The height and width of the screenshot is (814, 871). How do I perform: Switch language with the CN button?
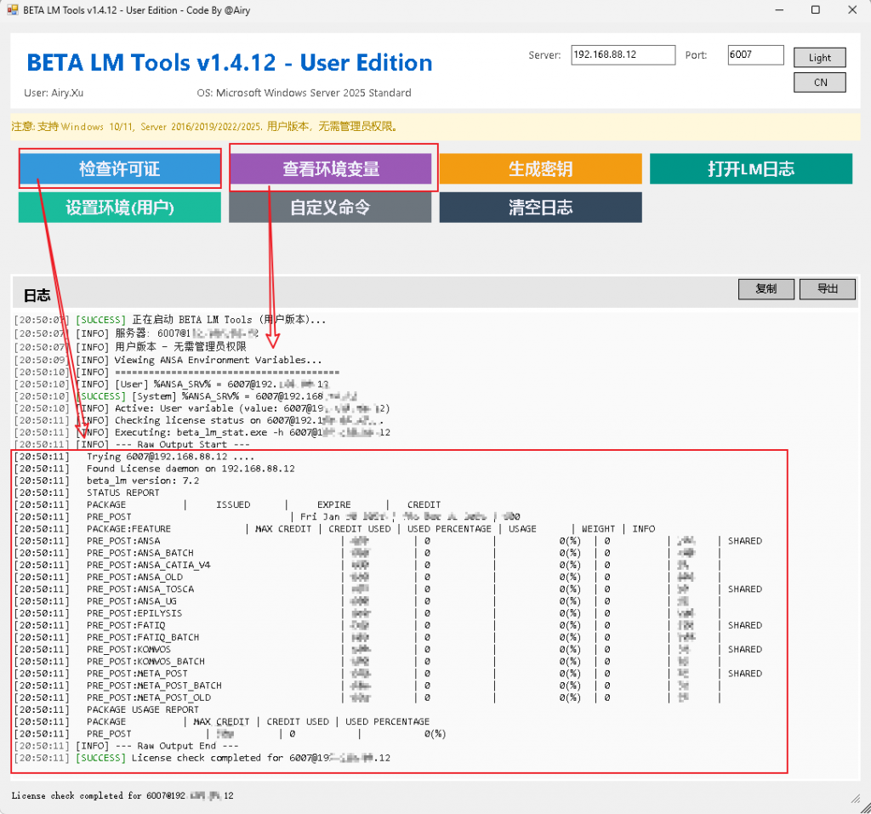tap(820, 83)
